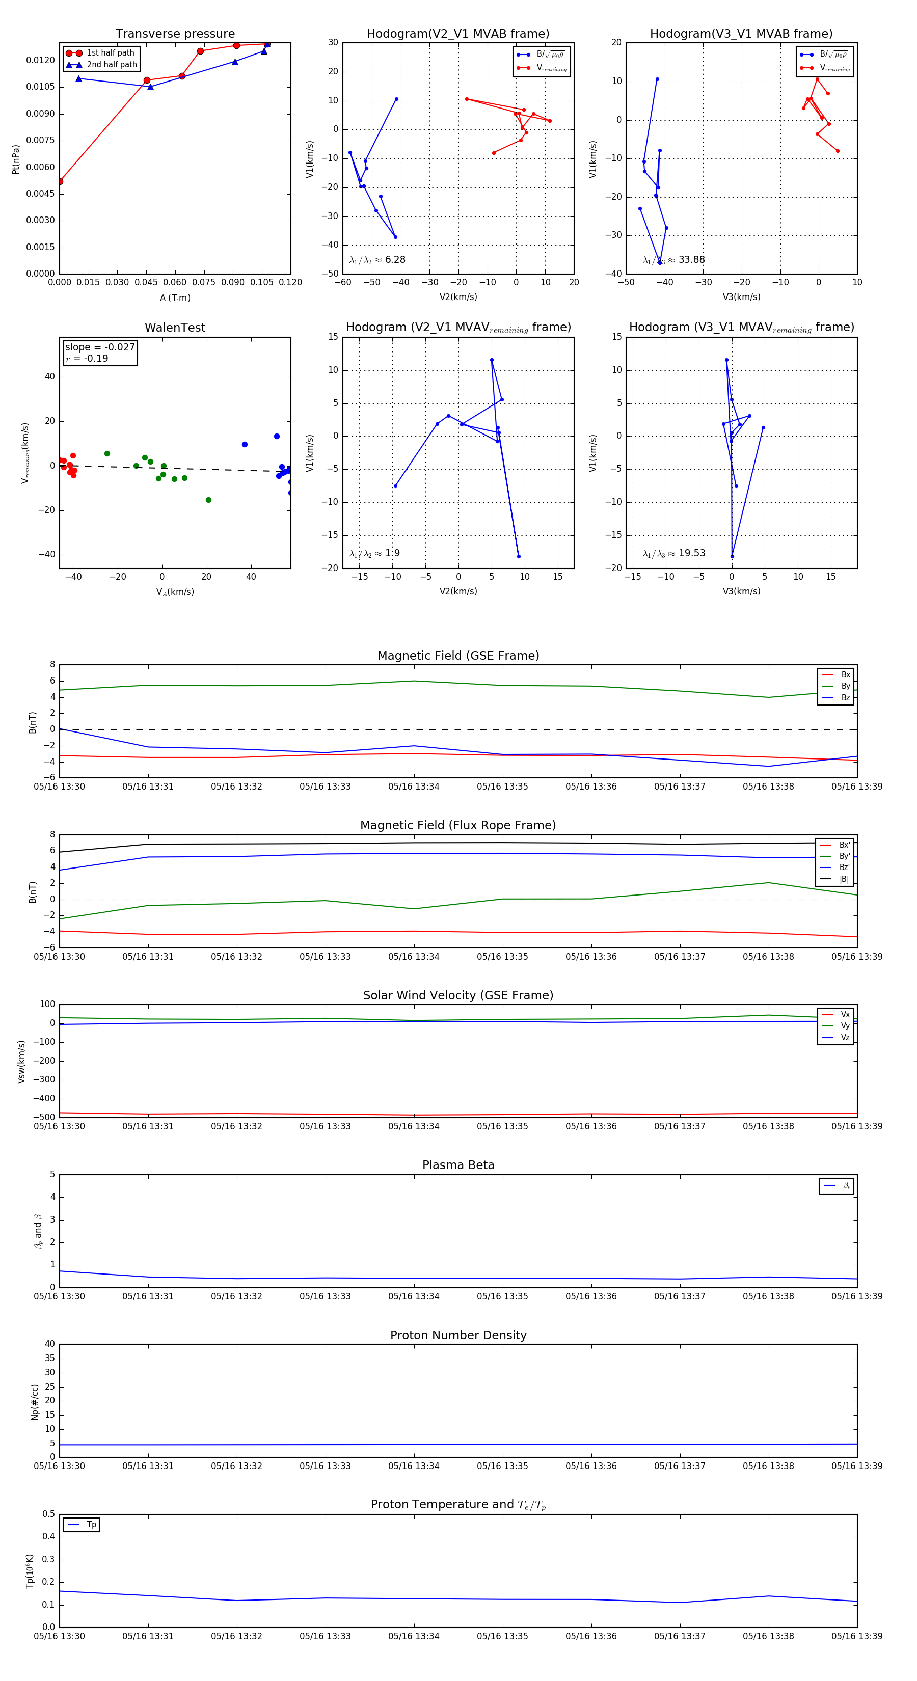Click the 'Np(#/cc)' y-axis label

pyautogui.click(x=35, y=1402)
